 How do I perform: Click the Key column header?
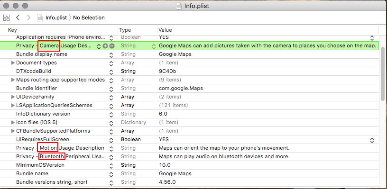pyautogui.click(x=12, y=30)
